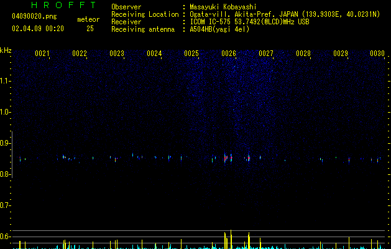This screenshot has width=391, height=249.
Task: Click the Receiver label
Action: (x=126, y=22)
